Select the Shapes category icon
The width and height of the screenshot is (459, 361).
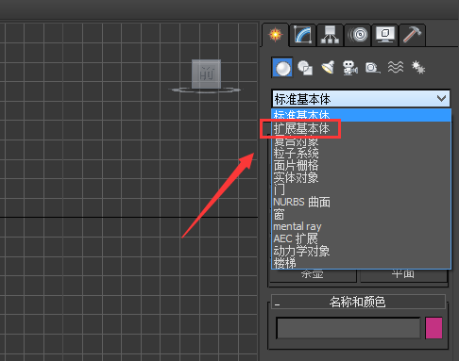pyautogui.click(x=305, y=68)
